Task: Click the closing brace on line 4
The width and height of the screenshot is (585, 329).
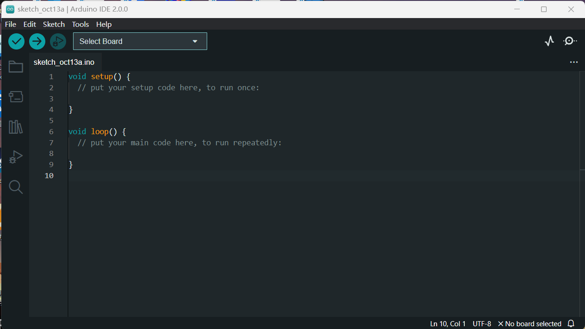Action: [x=71, y=110]
